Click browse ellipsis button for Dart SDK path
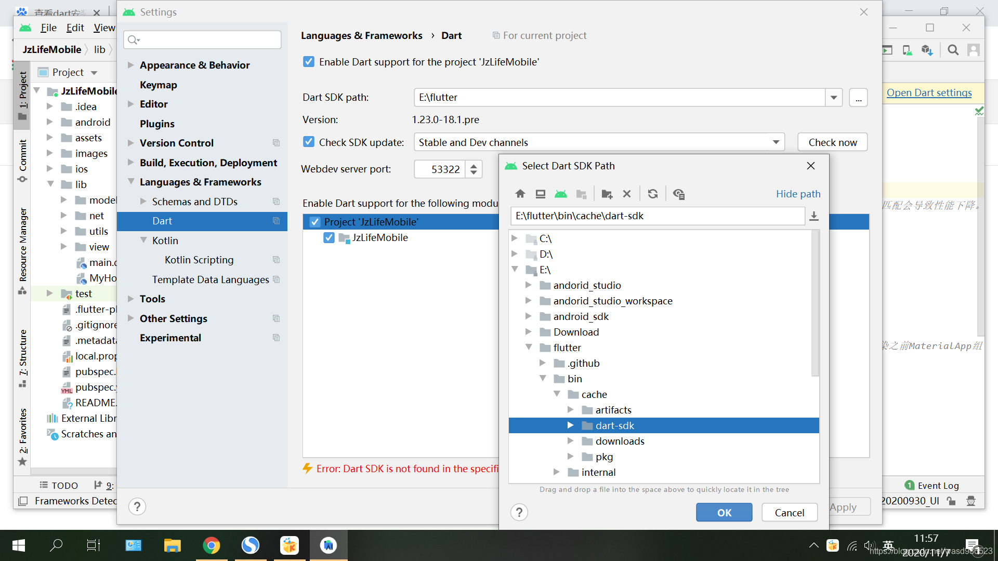Image resolution: width=998 pixels, height=561 pixels. pos(858,97)
